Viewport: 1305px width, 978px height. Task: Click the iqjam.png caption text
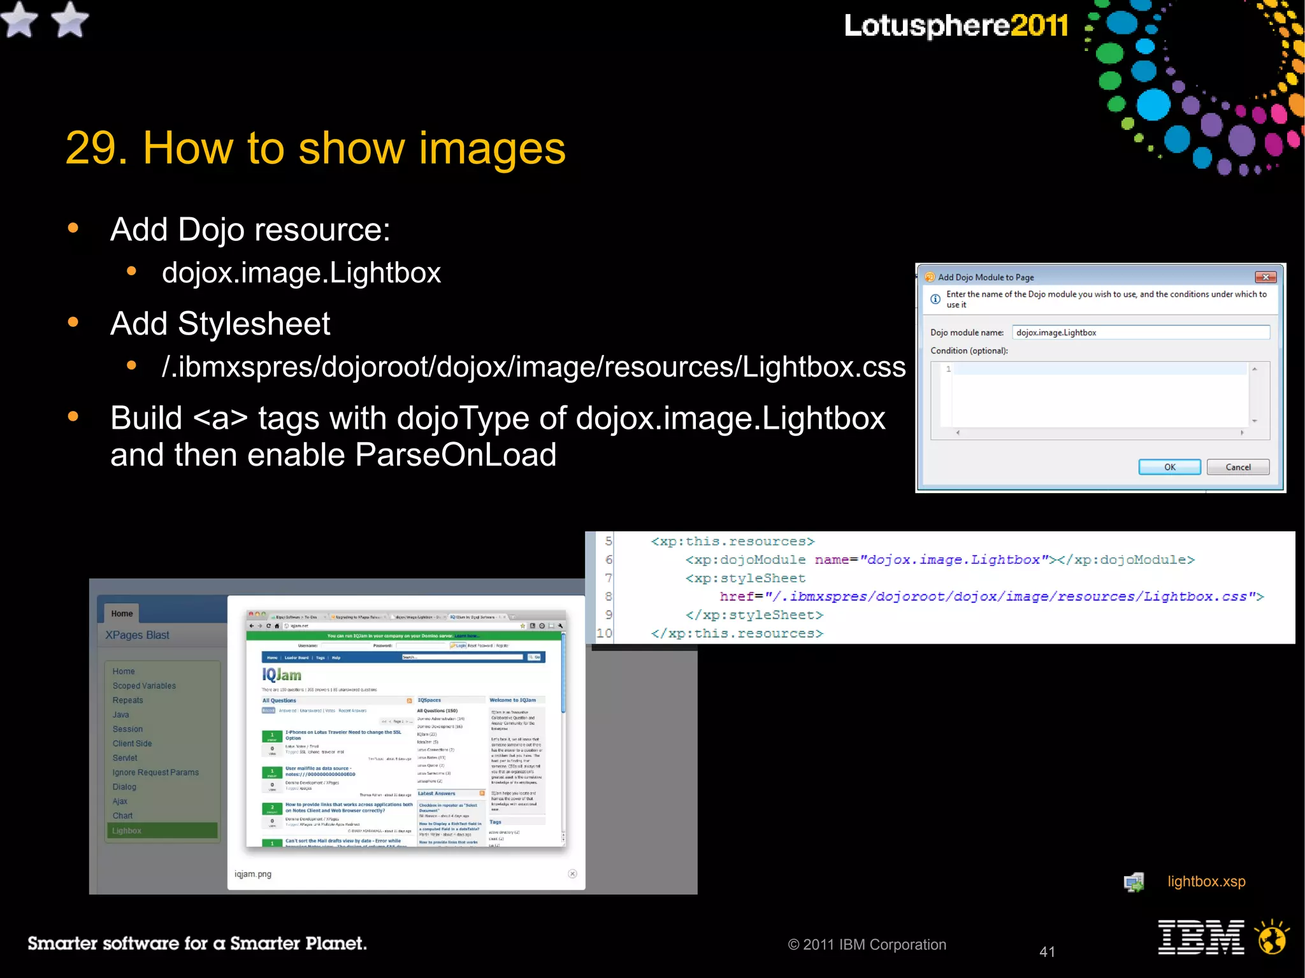[253, 875]
